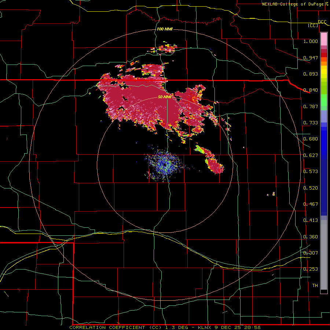The image size is (330, 330).
Task: Click the 0.253 scale value
Action: (311, 269)
